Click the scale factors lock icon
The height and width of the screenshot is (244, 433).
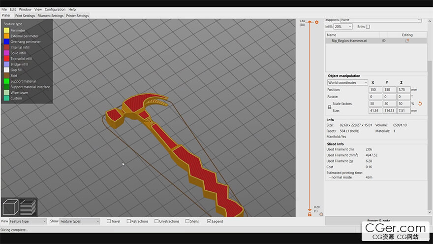pos(330,107)
